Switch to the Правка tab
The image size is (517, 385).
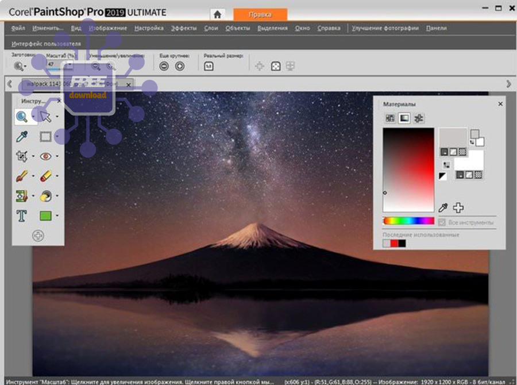pos(261,14)
